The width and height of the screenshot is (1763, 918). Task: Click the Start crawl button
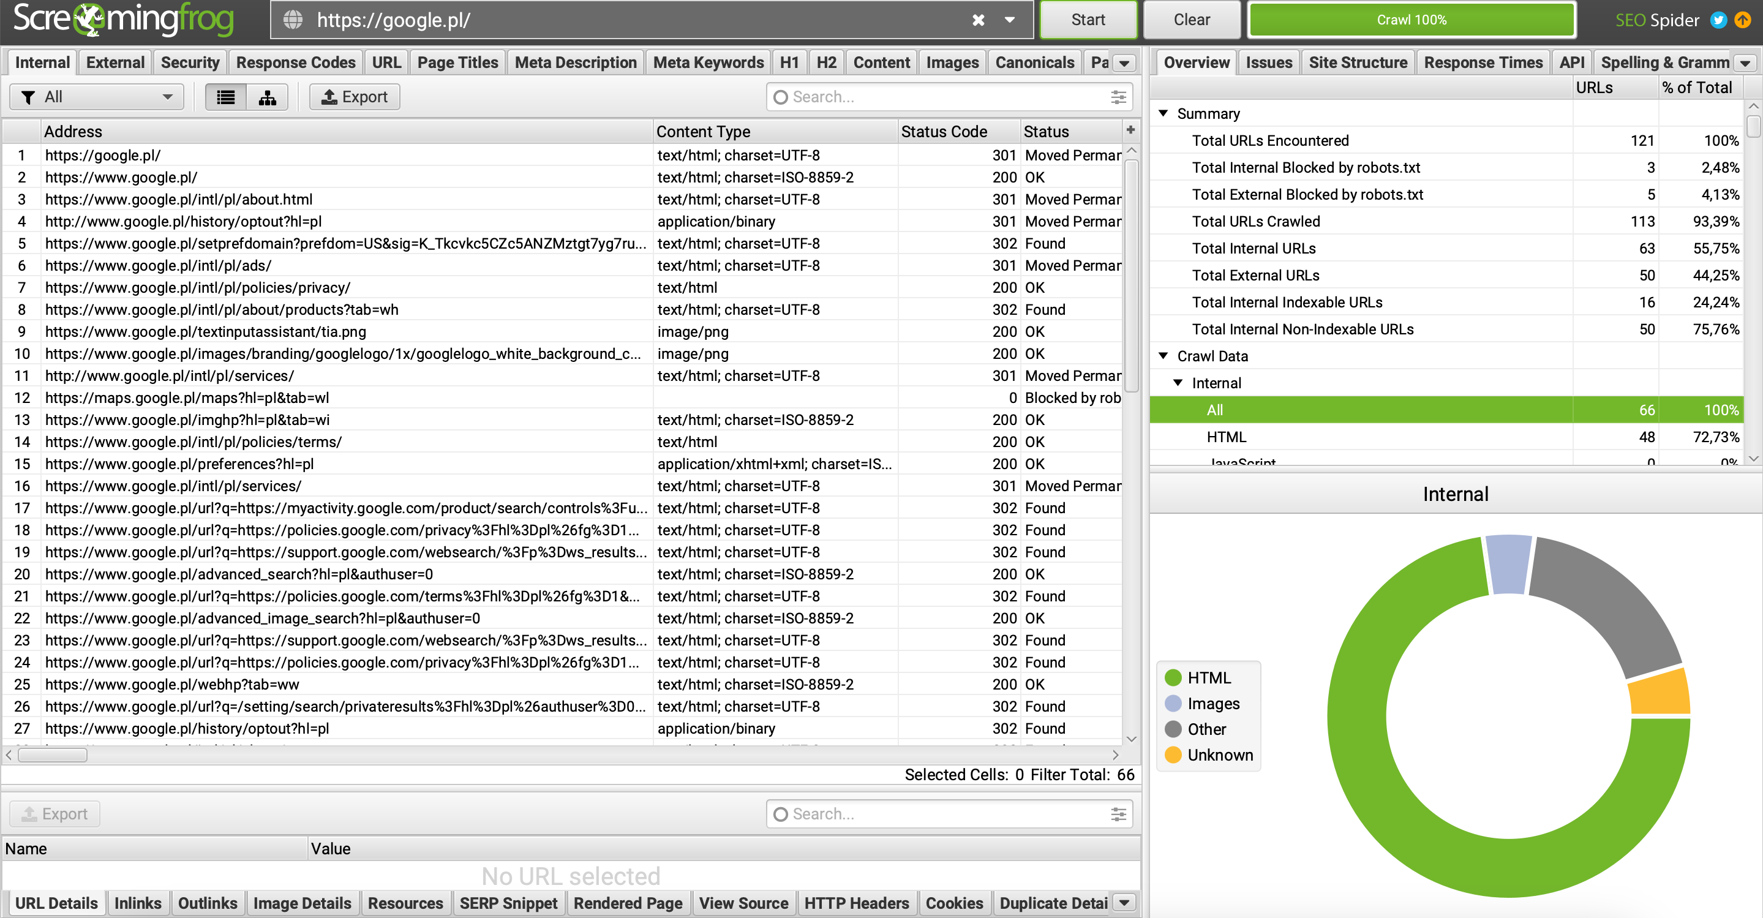1088,20
